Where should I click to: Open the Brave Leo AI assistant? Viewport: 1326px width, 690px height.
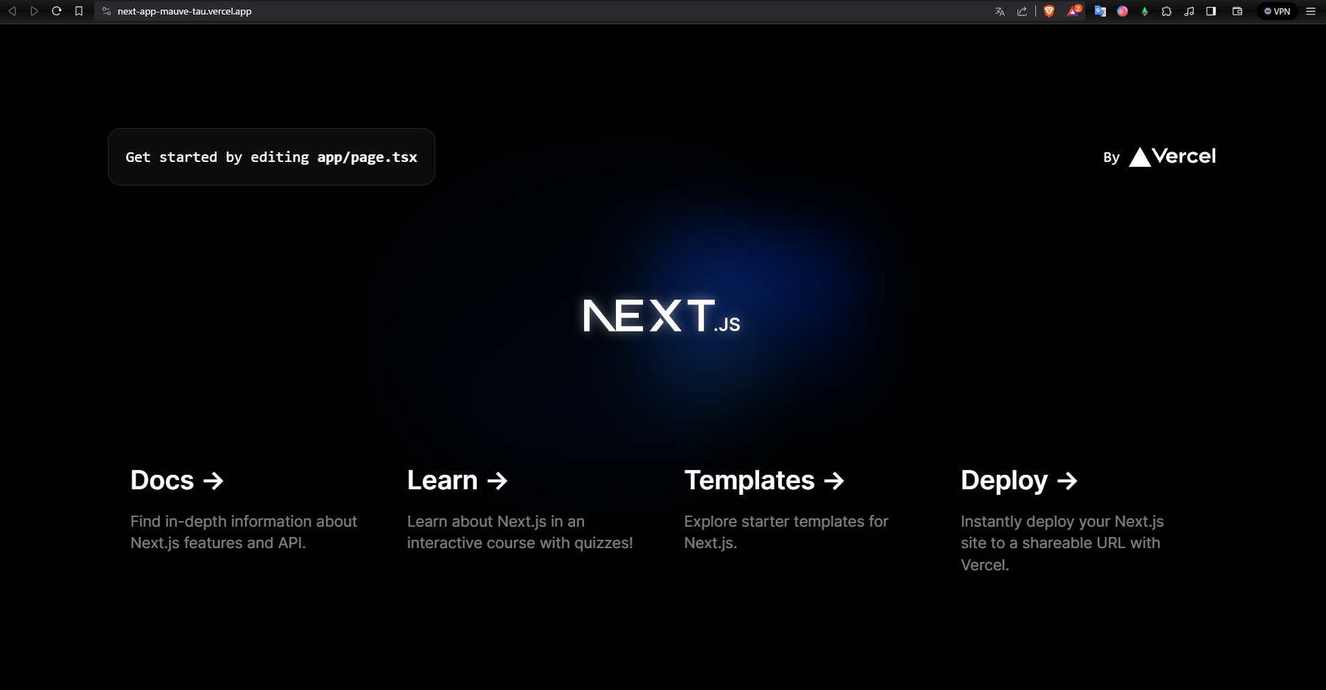coord(1123,11)
